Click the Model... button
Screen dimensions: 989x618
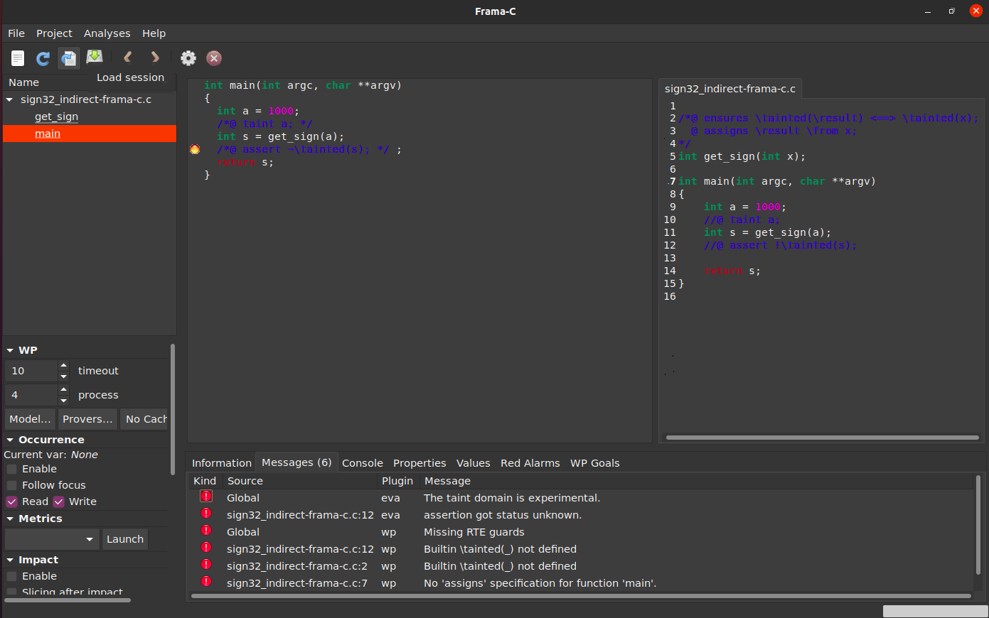[30, 419]
